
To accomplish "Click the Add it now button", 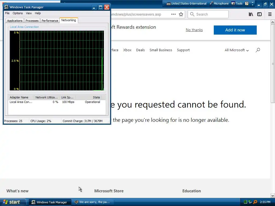I will tap(235, 30).
